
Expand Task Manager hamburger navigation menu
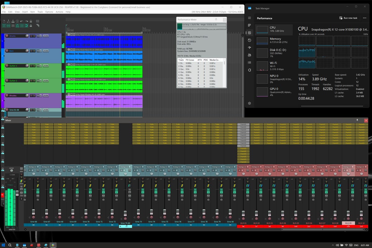click(250, 18)
